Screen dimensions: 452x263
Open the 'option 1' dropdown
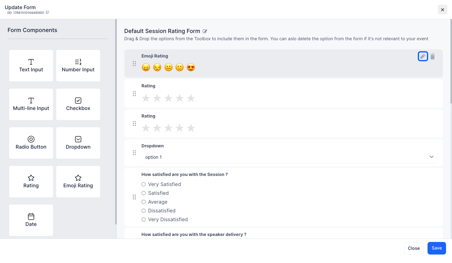pyautogui.click(x=289, y=157)
